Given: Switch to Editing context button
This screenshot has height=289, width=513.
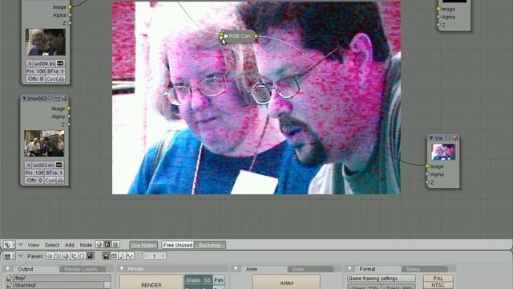Looking at the screenshot, I should click(x=82, y=256).
